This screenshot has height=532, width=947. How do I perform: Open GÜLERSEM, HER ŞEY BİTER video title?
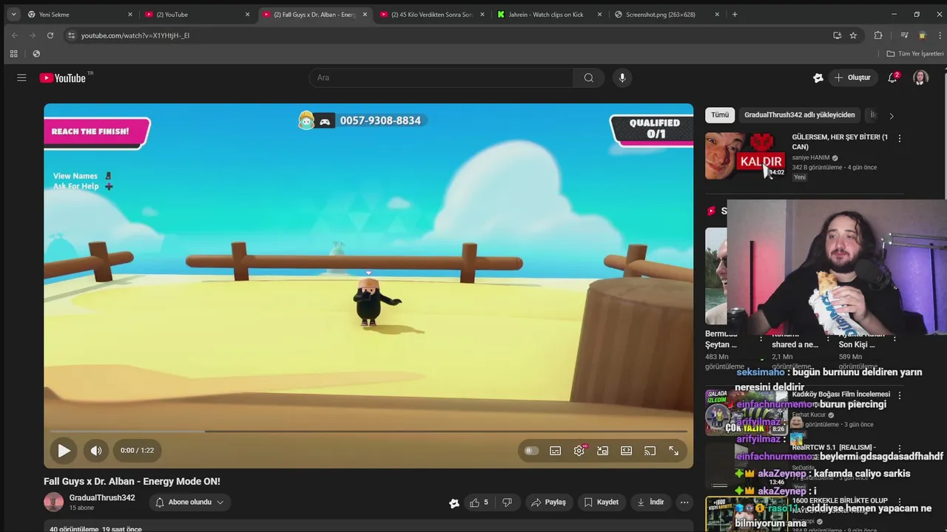tap(840, 142)
